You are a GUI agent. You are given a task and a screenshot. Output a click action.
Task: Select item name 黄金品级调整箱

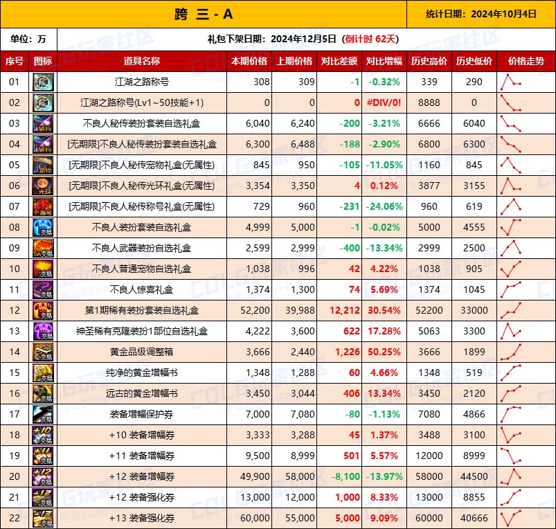click(142, 352)
